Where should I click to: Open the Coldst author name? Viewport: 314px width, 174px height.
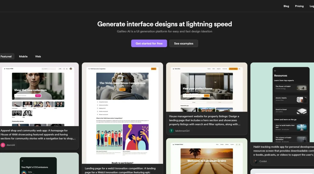tap(263, 161)
